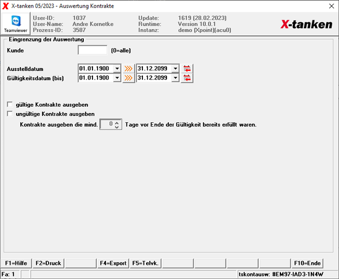Enable gültige Kontrakte ausgeben checkbox
The image size is (339, 279).
[10, 104]
